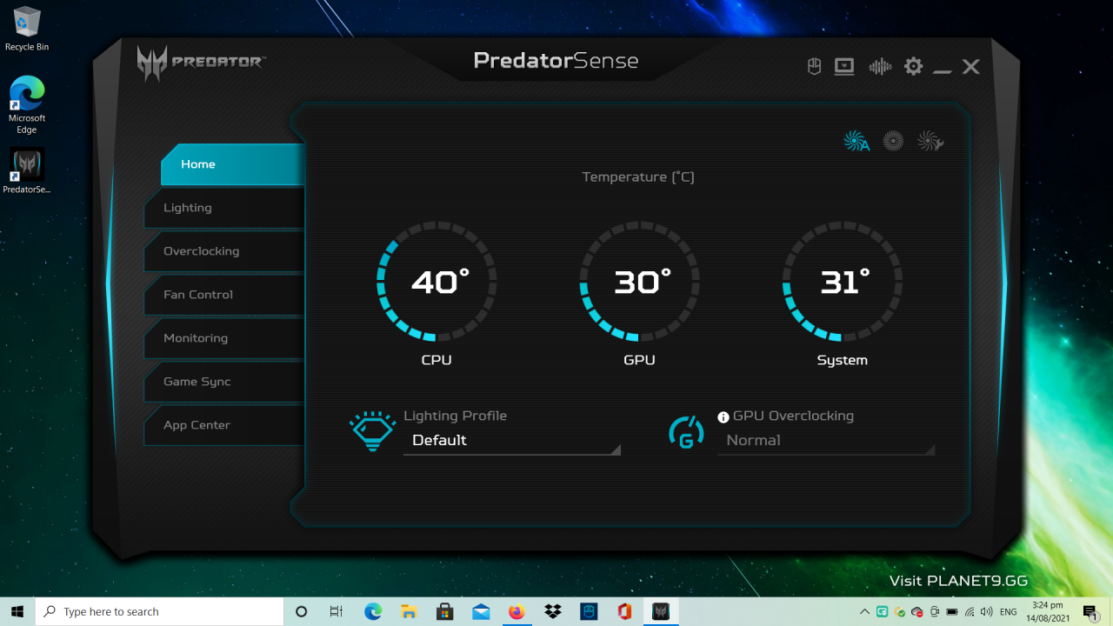Viewport: 1113px width, 626px height.
Task: Open Planet9 app in taskbar
Action: coord(589,612)
